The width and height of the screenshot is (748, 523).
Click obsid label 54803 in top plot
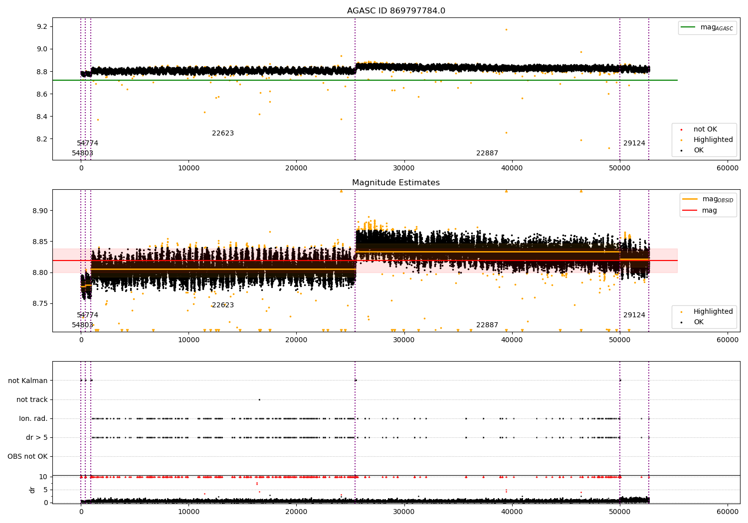point(83,153)
